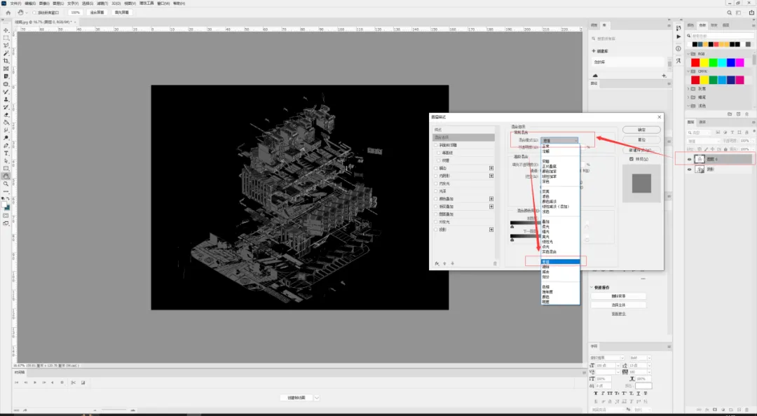The width and height of the screenshot is (757, 416).
Task: Select the Crop tool
Action: coord(6,61)
